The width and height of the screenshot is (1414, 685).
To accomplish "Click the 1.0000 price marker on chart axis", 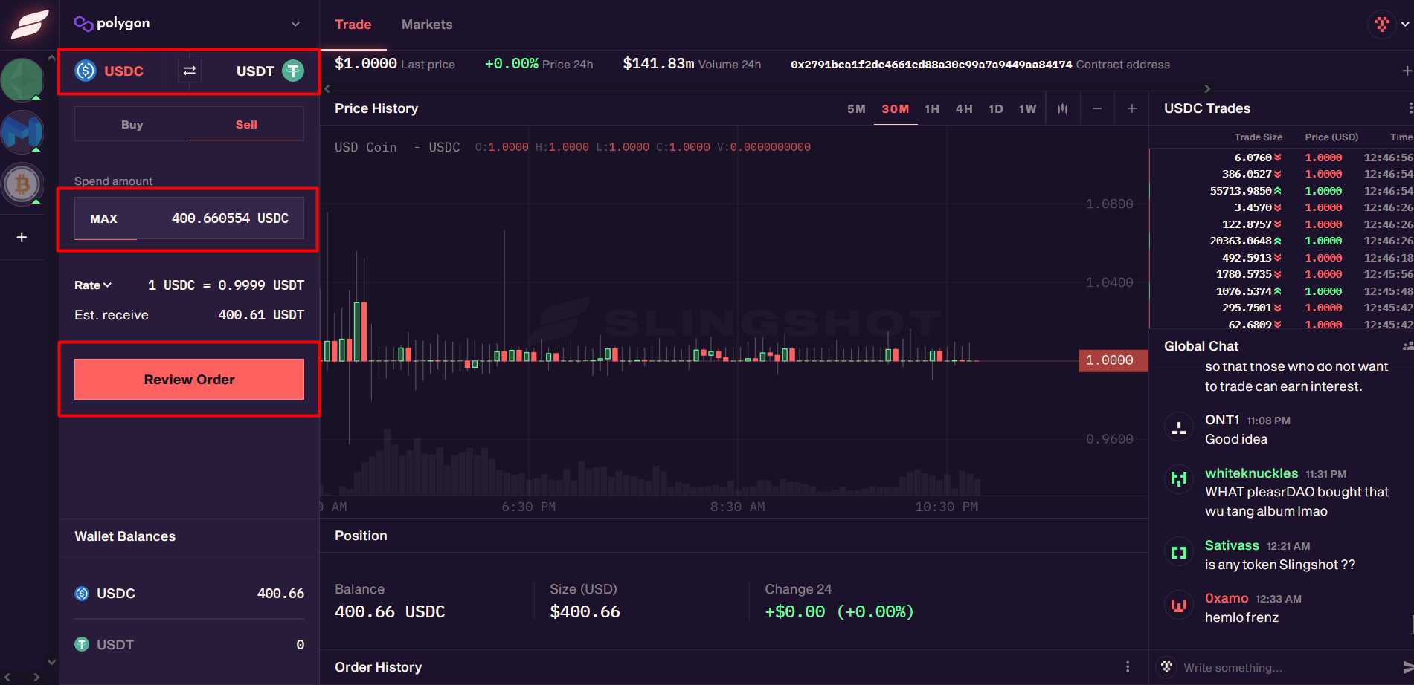I will (1113, 360).
